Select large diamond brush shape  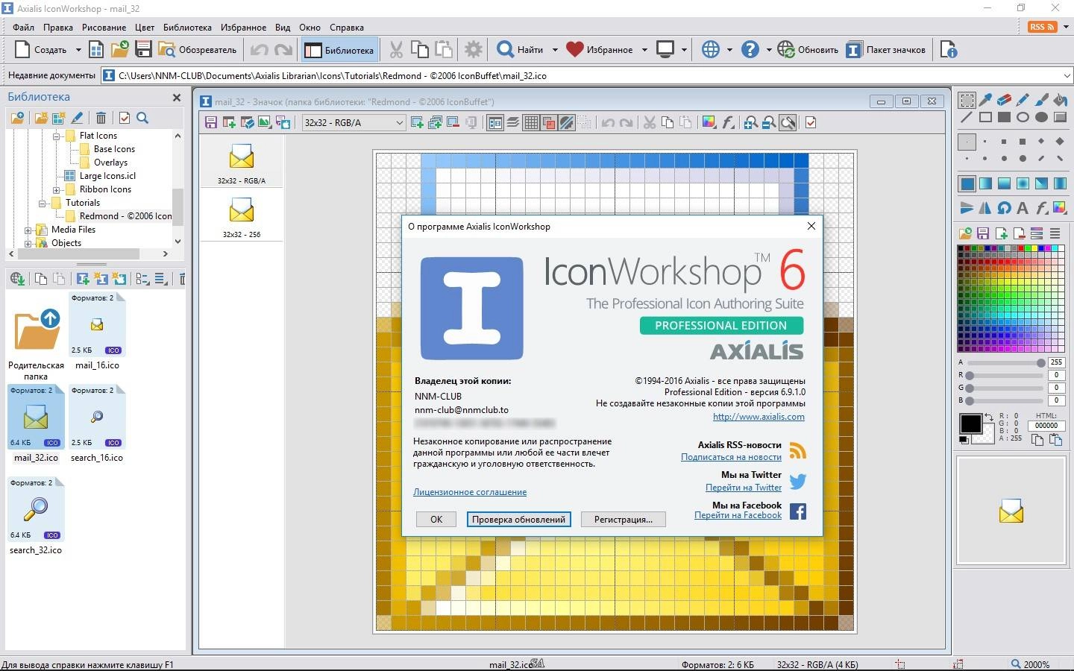coord(1060,141)
